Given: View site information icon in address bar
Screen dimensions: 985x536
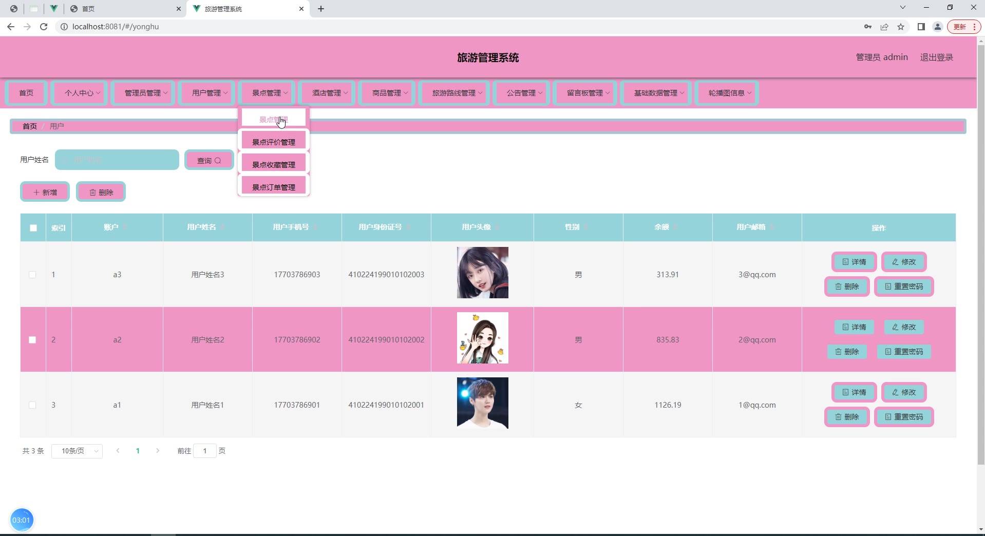Looking at the screenshot, I should (x=64, y=27).
